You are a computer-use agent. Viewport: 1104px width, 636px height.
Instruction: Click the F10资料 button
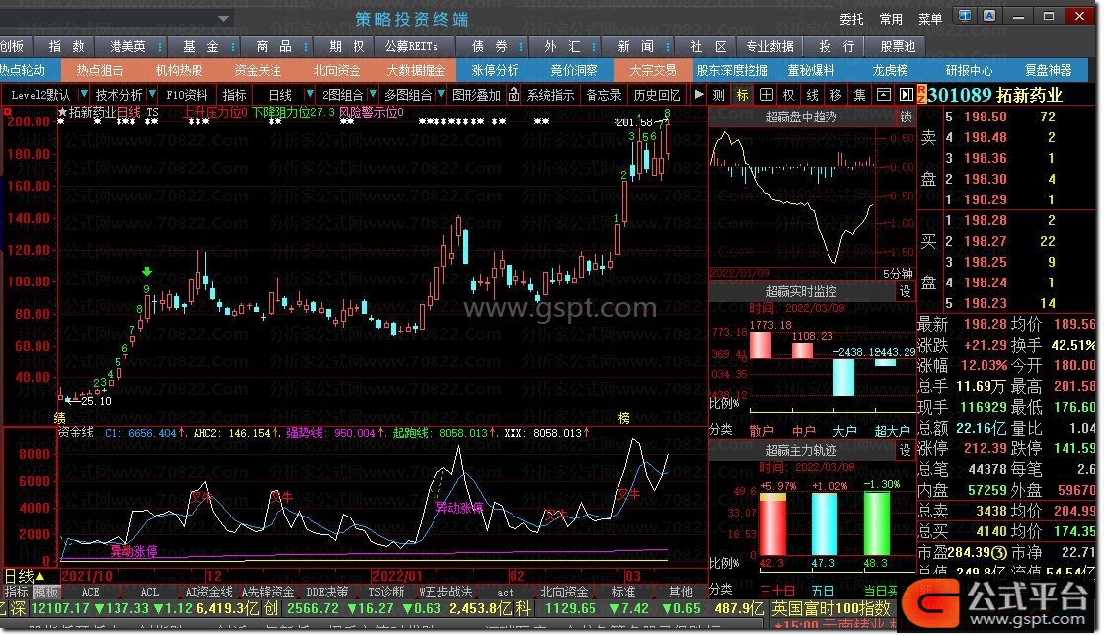click(x=187, y=95)
